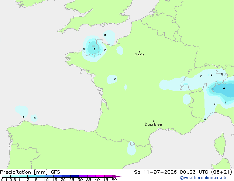The width and height of the screenshot is (234, 181).
Task: Click the 'Sa 11-07-2026' date text
Action: pos(155,172)
